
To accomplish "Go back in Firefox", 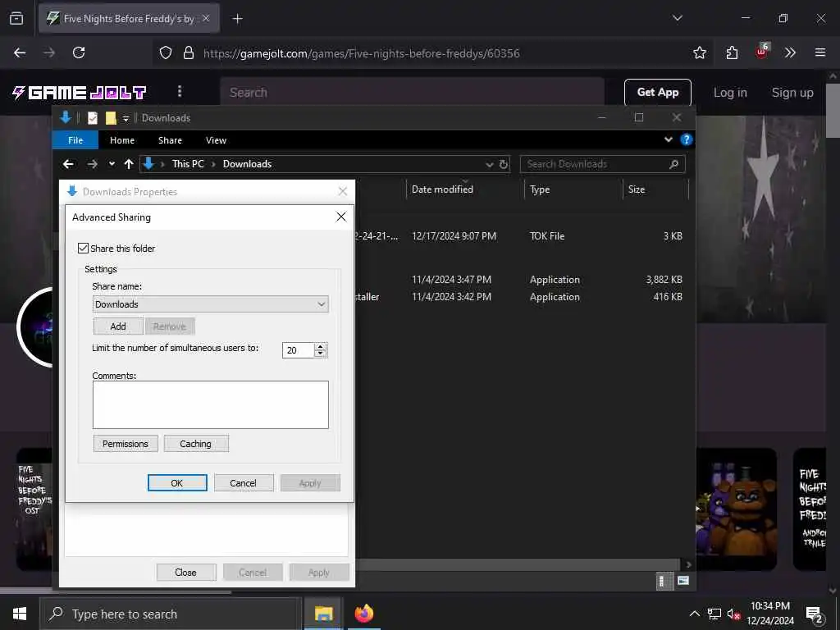I will click(x=20, y=52).
